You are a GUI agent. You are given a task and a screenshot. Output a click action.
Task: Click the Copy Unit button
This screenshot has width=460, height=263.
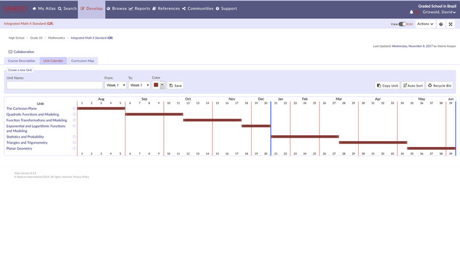(x=388, y=85)
